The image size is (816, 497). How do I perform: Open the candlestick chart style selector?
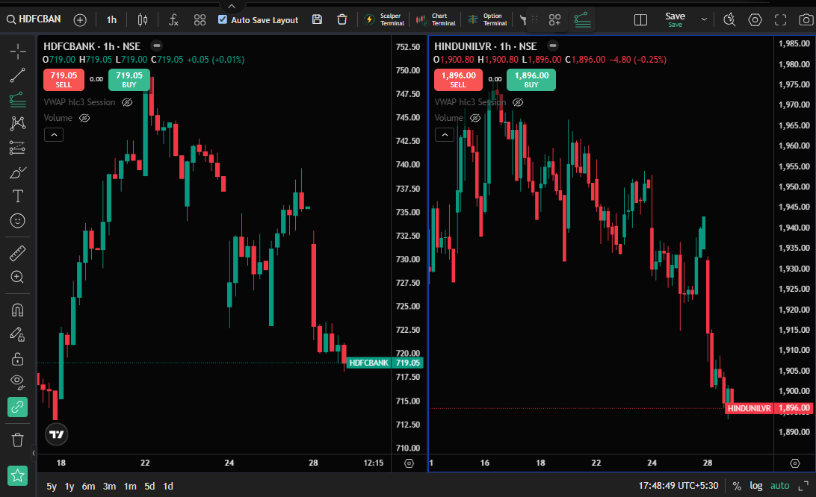tap(143, 19)
